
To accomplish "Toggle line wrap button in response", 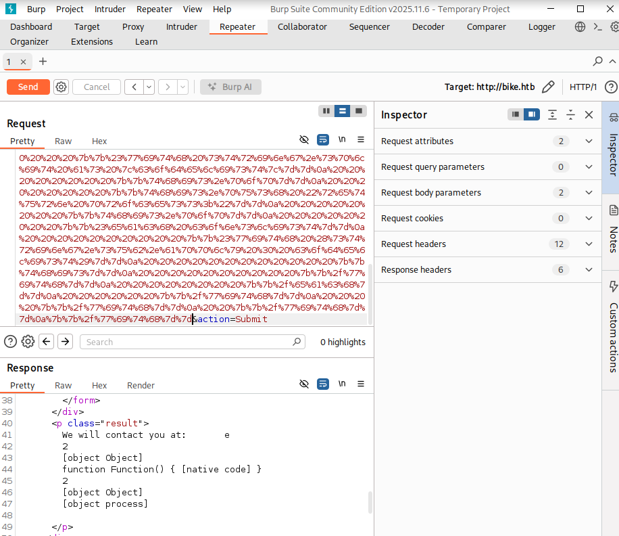I will [x=323, y=384].
